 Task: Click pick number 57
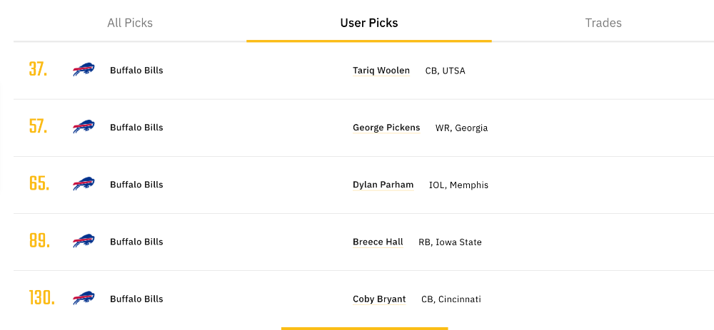coord(39,126)
